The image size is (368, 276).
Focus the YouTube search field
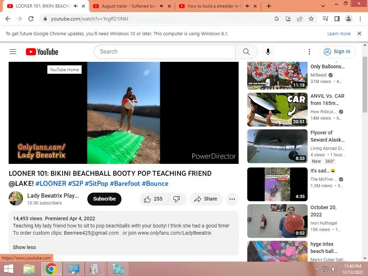[x=165, y=52]
